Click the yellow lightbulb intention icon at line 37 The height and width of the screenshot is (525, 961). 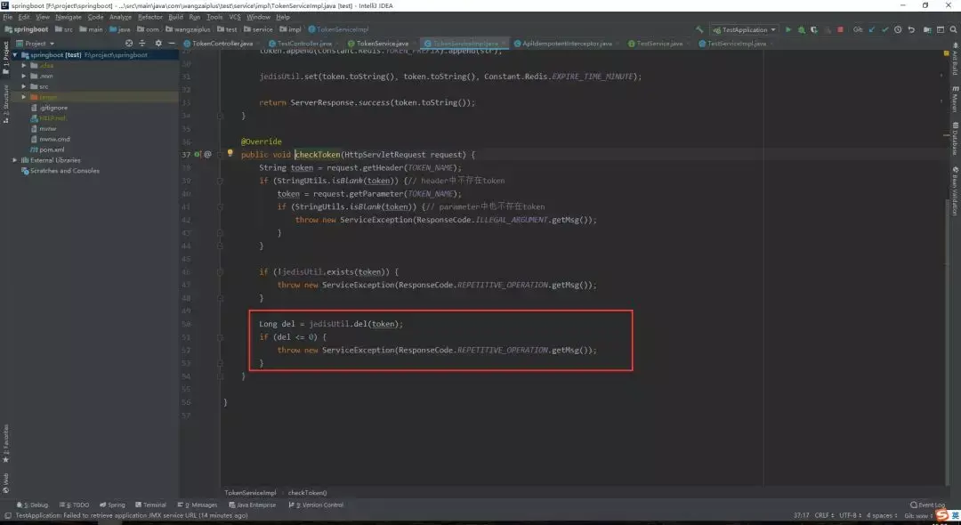point(230,153)
